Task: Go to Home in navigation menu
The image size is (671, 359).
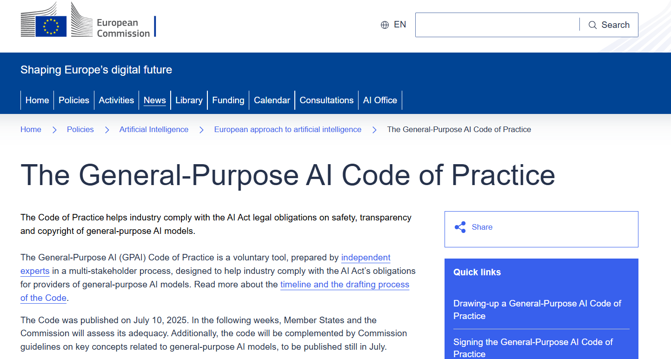Action: tap(37, 100)
